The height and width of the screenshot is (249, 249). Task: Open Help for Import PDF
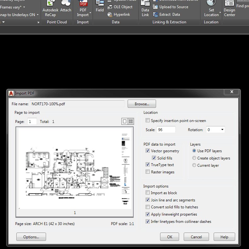click(224, 237)
